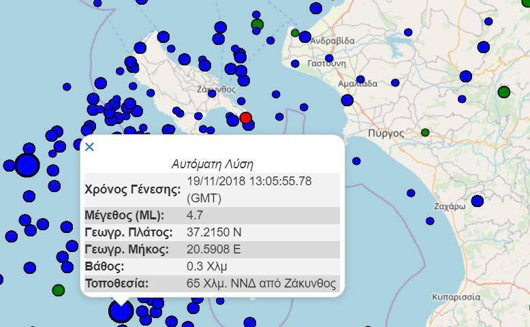This screenshot has height=327, width=530.
Task: Click the location text 65 Χλμ. ΝΝΔ από Ζάκυνθος
Action: click(261, 283)
